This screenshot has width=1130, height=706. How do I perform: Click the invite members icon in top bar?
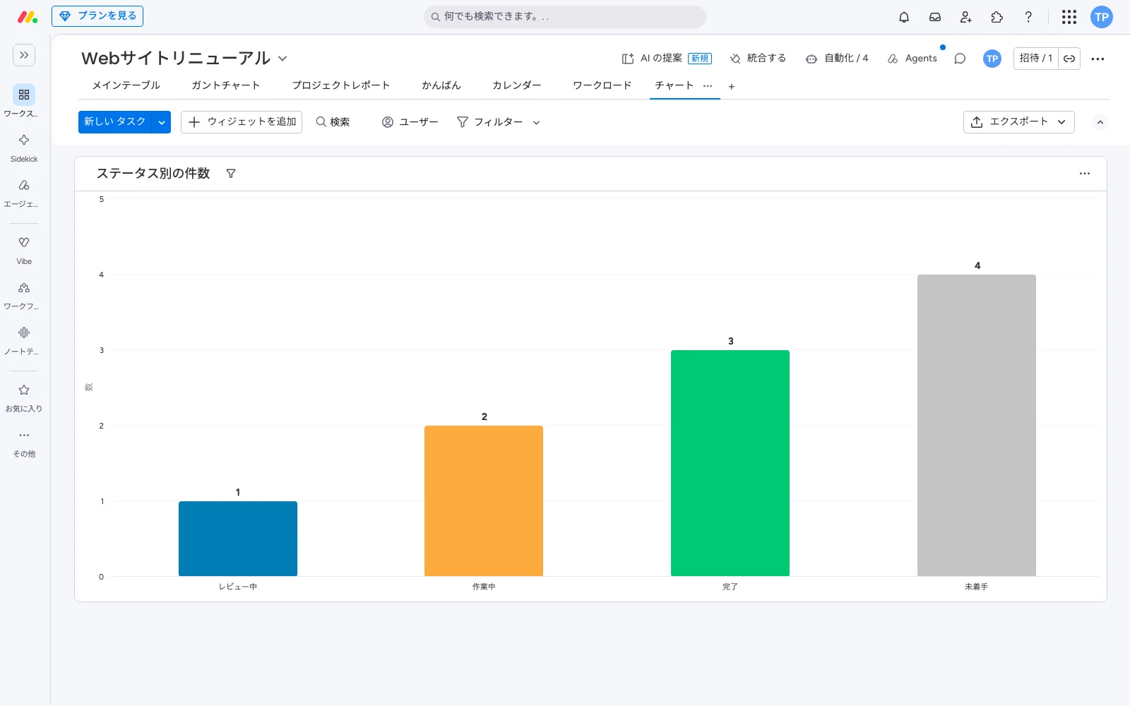click(x=966, y=17)
